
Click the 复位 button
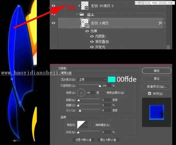[157, 78]
